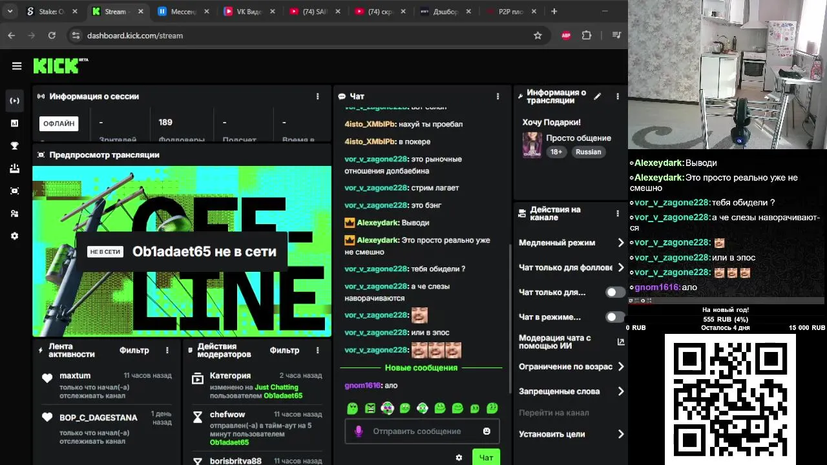This screenshot has height=465, width=827.
Task: Expand the Запрещенные слова option
Action: (571, 391)
